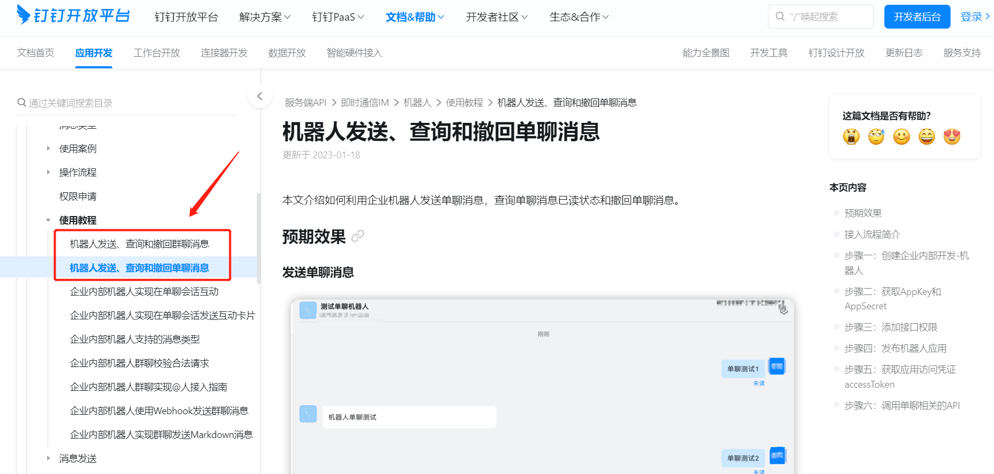Click magnifier icon in sidebar directory search
The width and height of the screenshot is (994, 474).
22,102
